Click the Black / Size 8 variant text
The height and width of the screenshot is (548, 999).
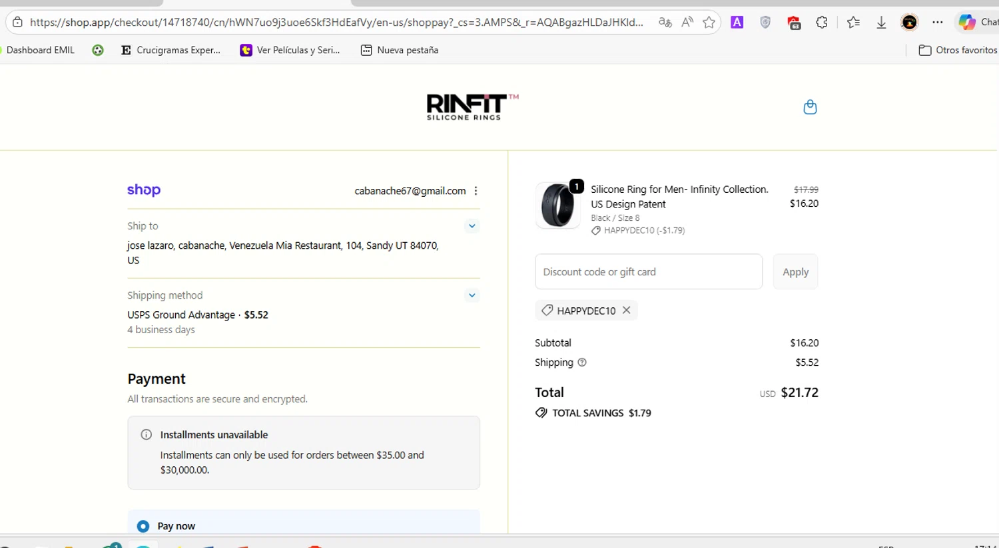tap(615, 217)
